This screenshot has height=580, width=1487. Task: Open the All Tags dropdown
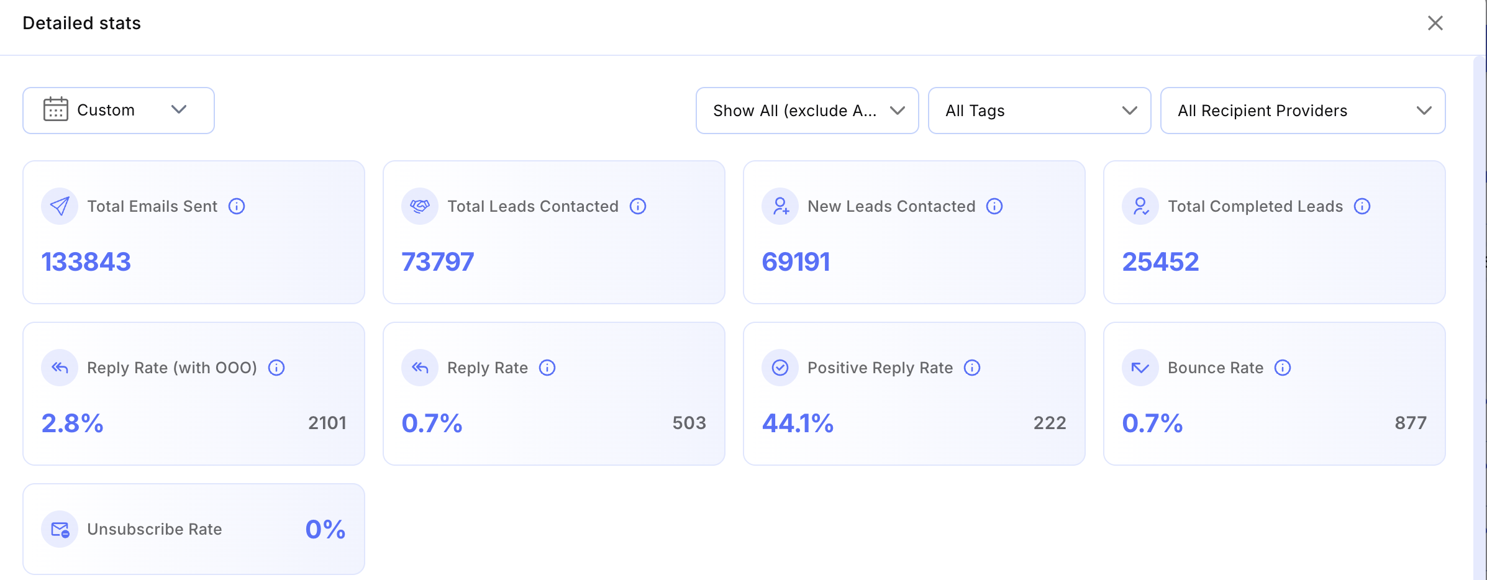[1039, 111]
